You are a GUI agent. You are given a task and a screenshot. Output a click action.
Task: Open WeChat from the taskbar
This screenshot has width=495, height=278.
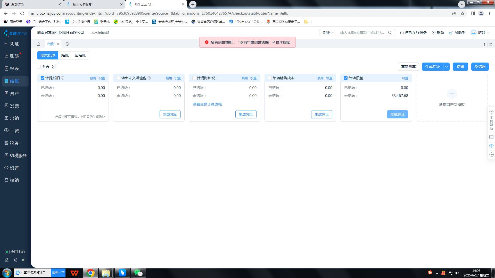click(x=138, y=273)
